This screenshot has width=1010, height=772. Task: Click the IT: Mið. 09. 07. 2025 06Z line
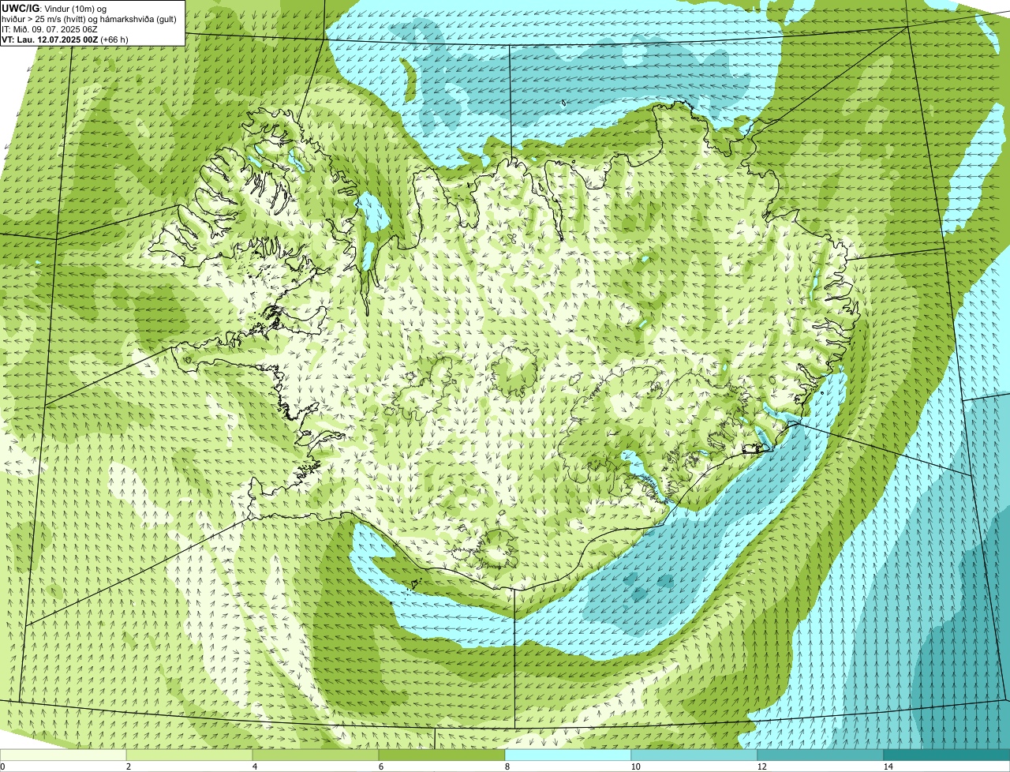50,28
